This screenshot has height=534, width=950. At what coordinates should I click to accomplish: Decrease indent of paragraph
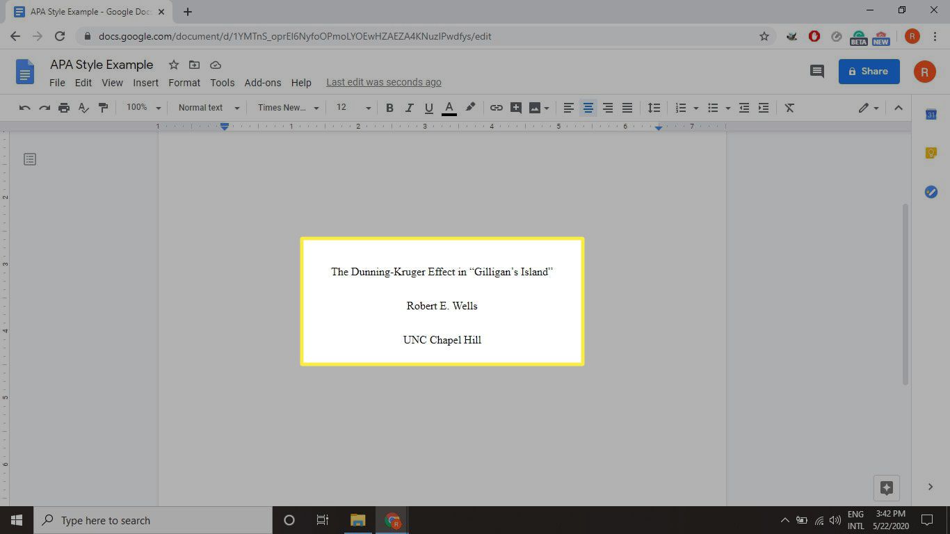pyautogui.click(x=744, y=108)
